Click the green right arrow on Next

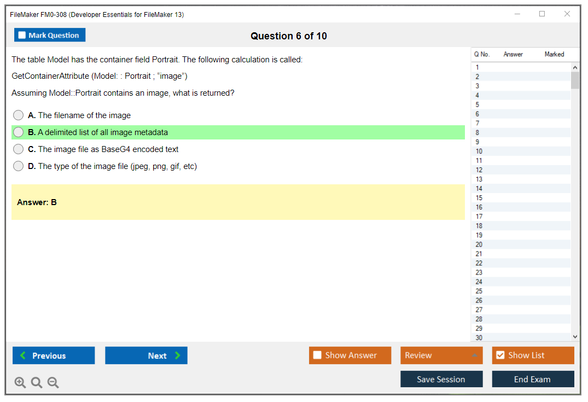(x=178, y=356)
